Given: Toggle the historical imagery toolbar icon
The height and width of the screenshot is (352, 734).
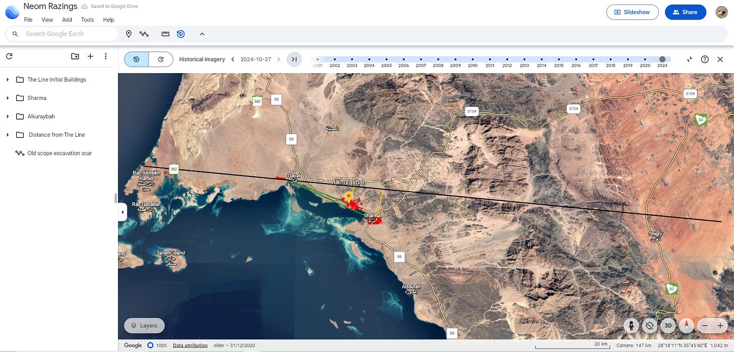Looking at the screenshot, I should [x=180, y=34].
